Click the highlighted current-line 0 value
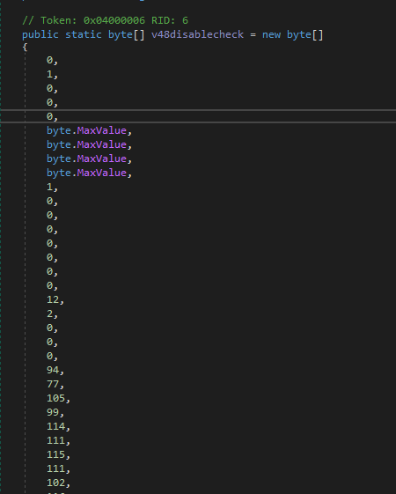The image size is (396, 494). tap(50, 116)
